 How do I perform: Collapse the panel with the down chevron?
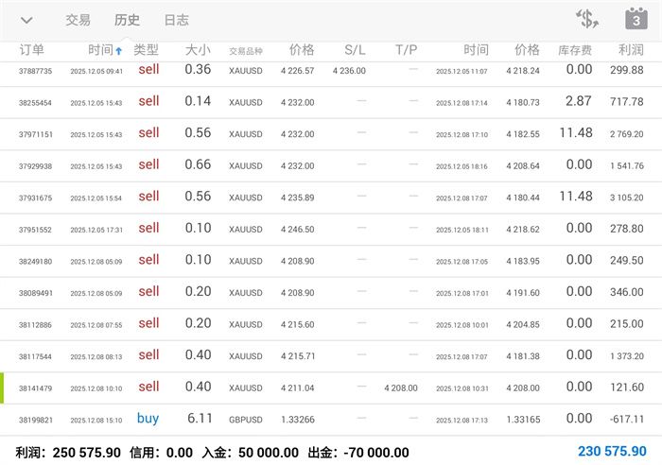pyautogui.click(x=26, y=20)
